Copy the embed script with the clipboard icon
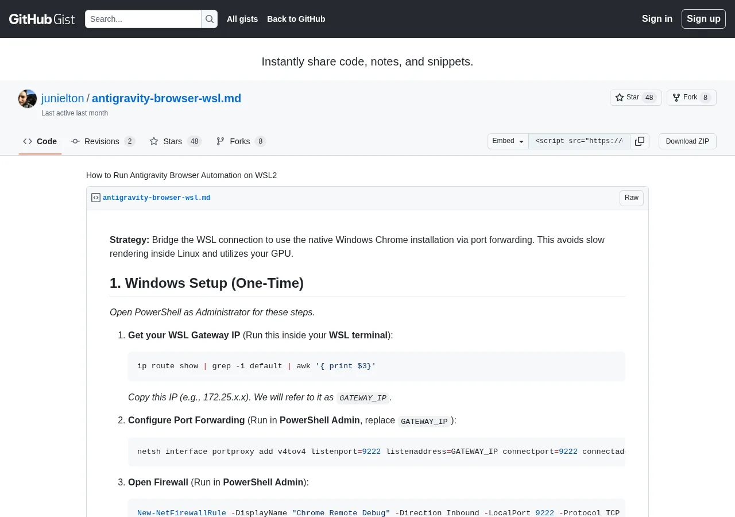The width and height of the screenshot is (735, 517). coord(640,141)
